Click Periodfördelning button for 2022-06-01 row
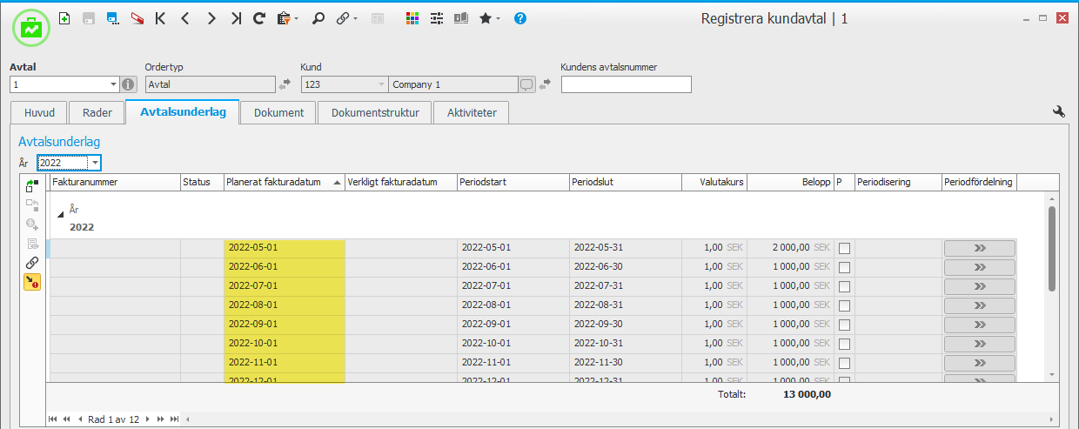This screenshot has width=1079, height=429. pyautogui.click(x=979, y=267)
